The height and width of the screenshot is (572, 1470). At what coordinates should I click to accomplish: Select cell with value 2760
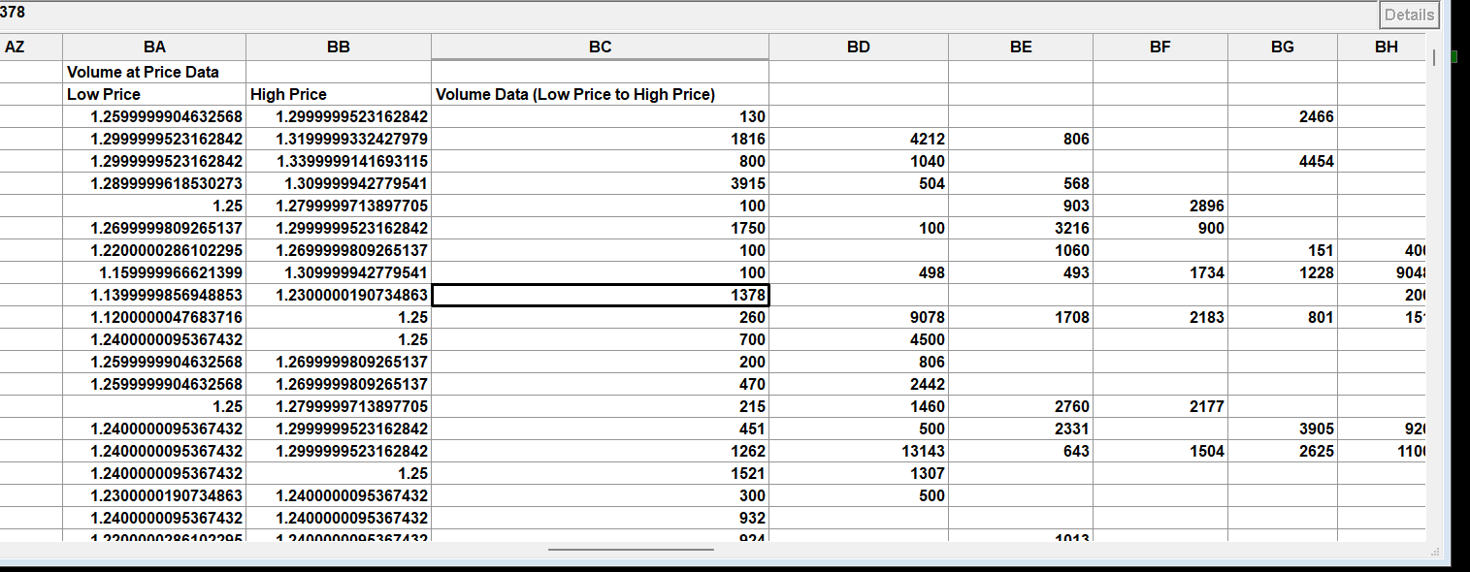(1021, 406)
